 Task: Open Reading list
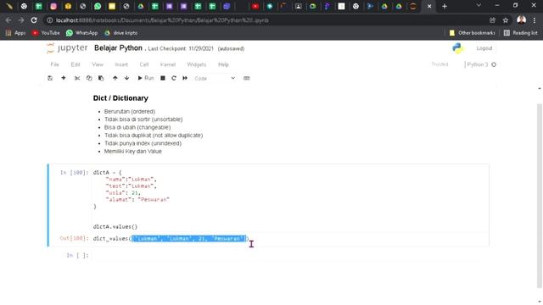521,33
